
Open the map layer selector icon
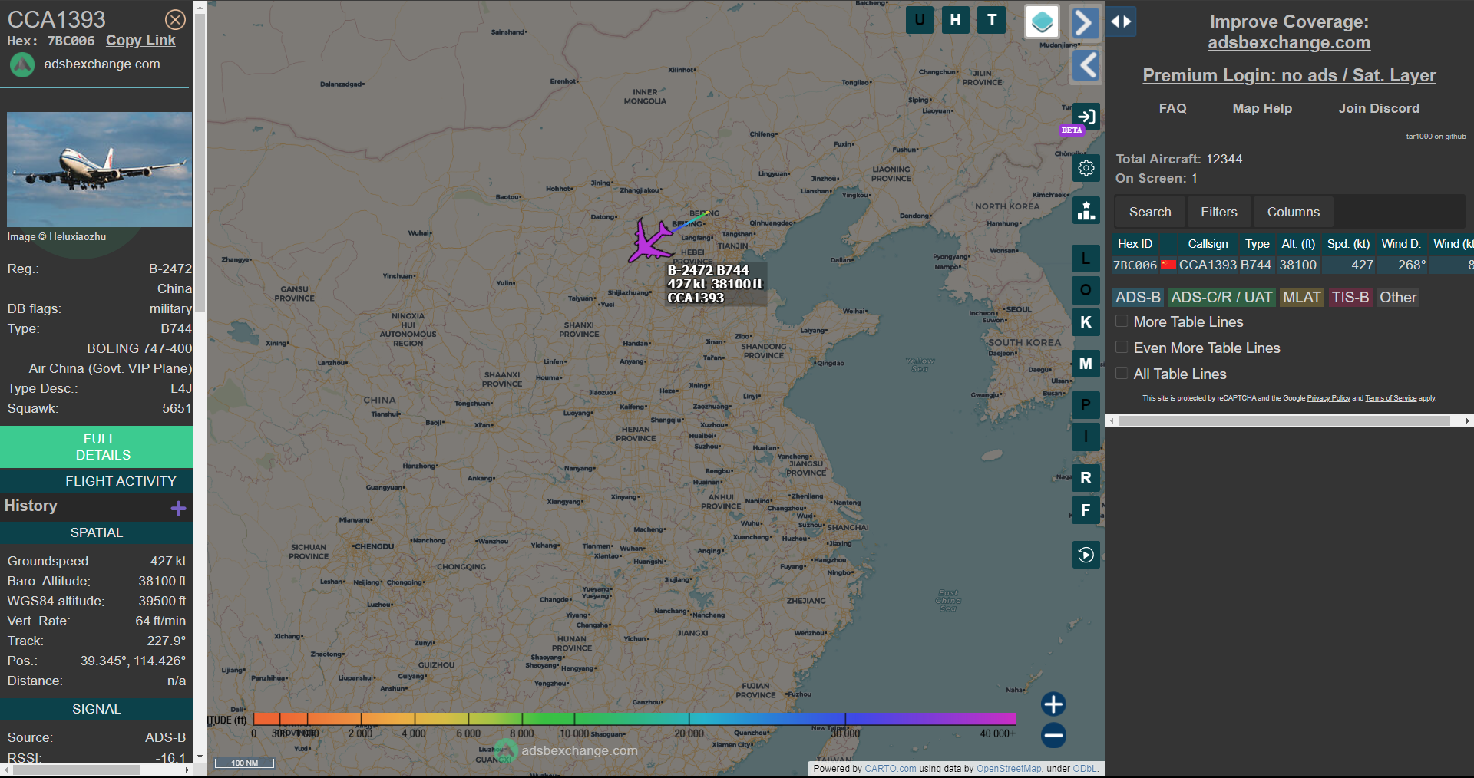coord(1042,21)
